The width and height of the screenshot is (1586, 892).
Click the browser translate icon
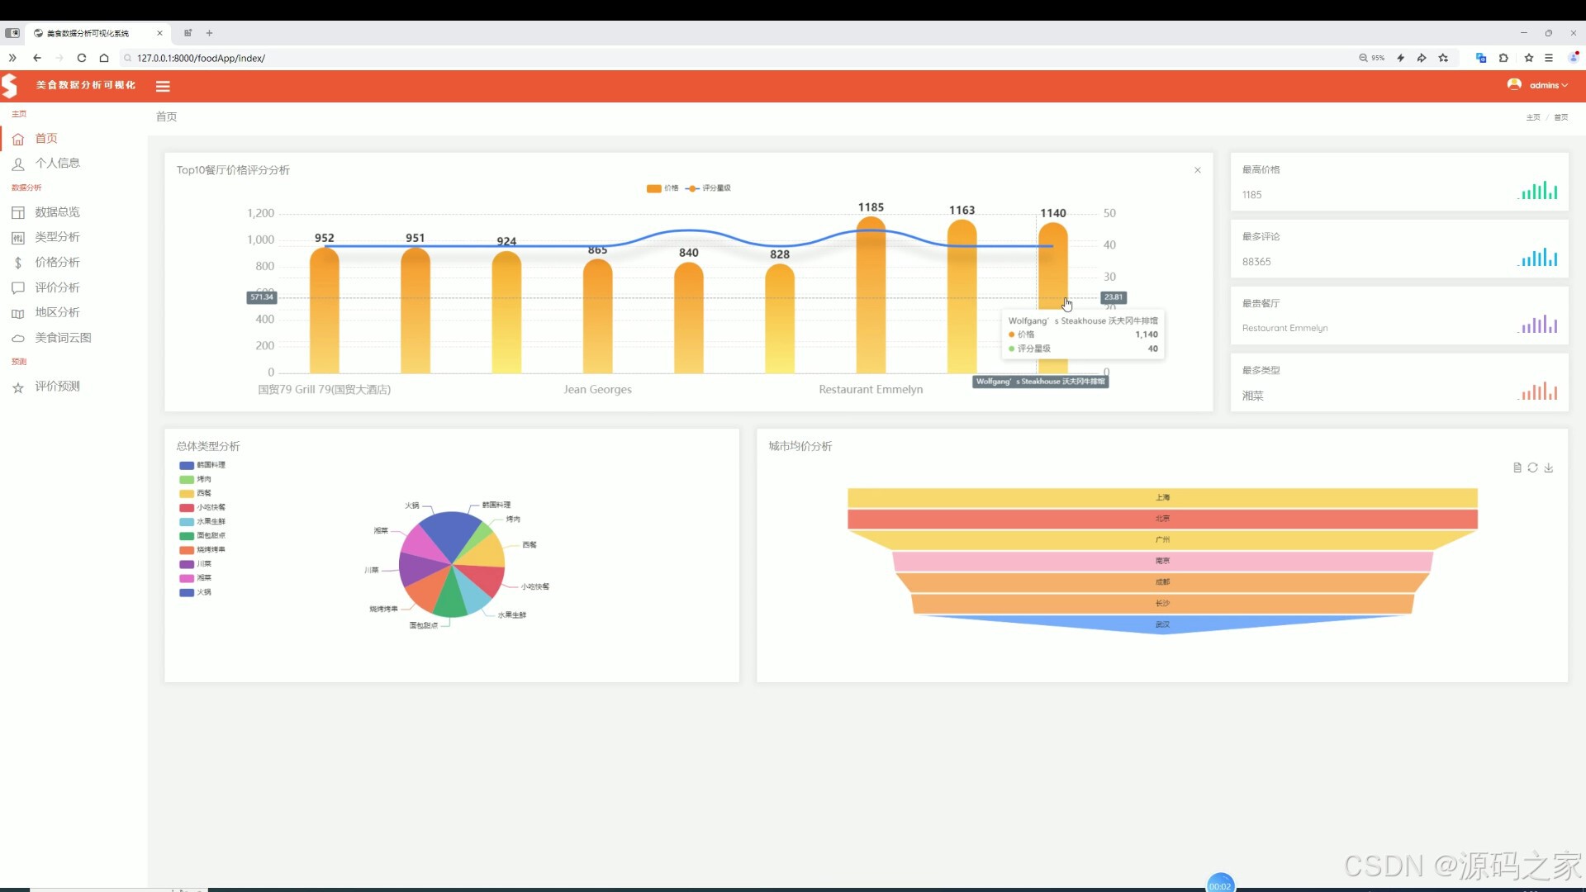tap(1480, 58)
